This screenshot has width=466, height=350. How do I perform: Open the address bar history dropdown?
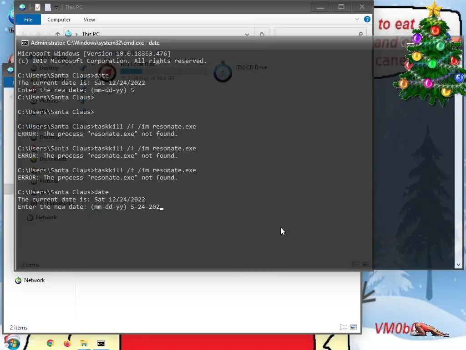coord(247,34)
